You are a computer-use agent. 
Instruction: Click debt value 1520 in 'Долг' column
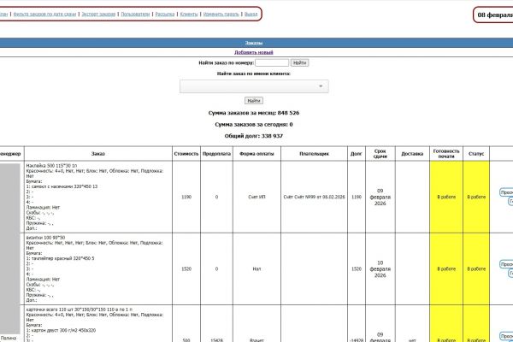pos(357,269)
